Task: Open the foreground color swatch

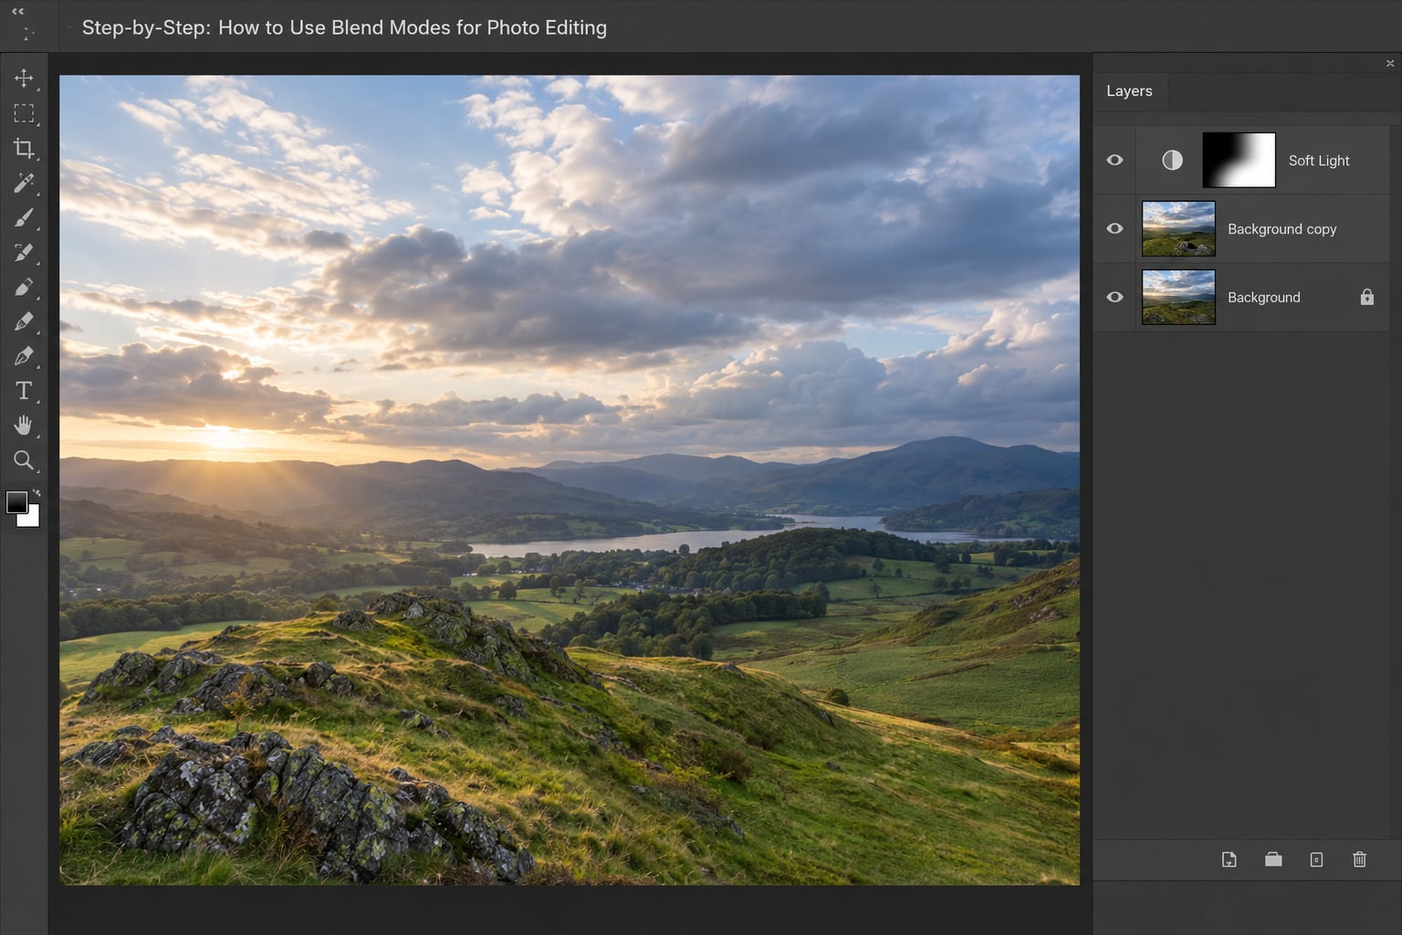Action: click(16, 502)
